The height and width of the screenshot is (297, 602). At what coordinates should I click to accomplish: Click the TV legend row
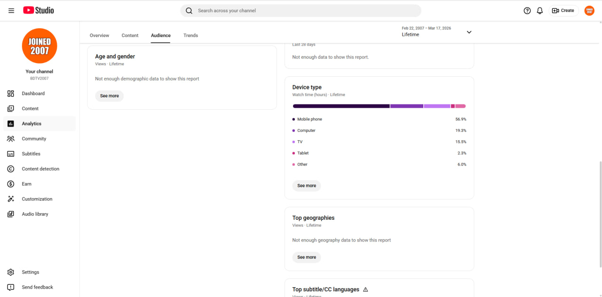point(380,142)
